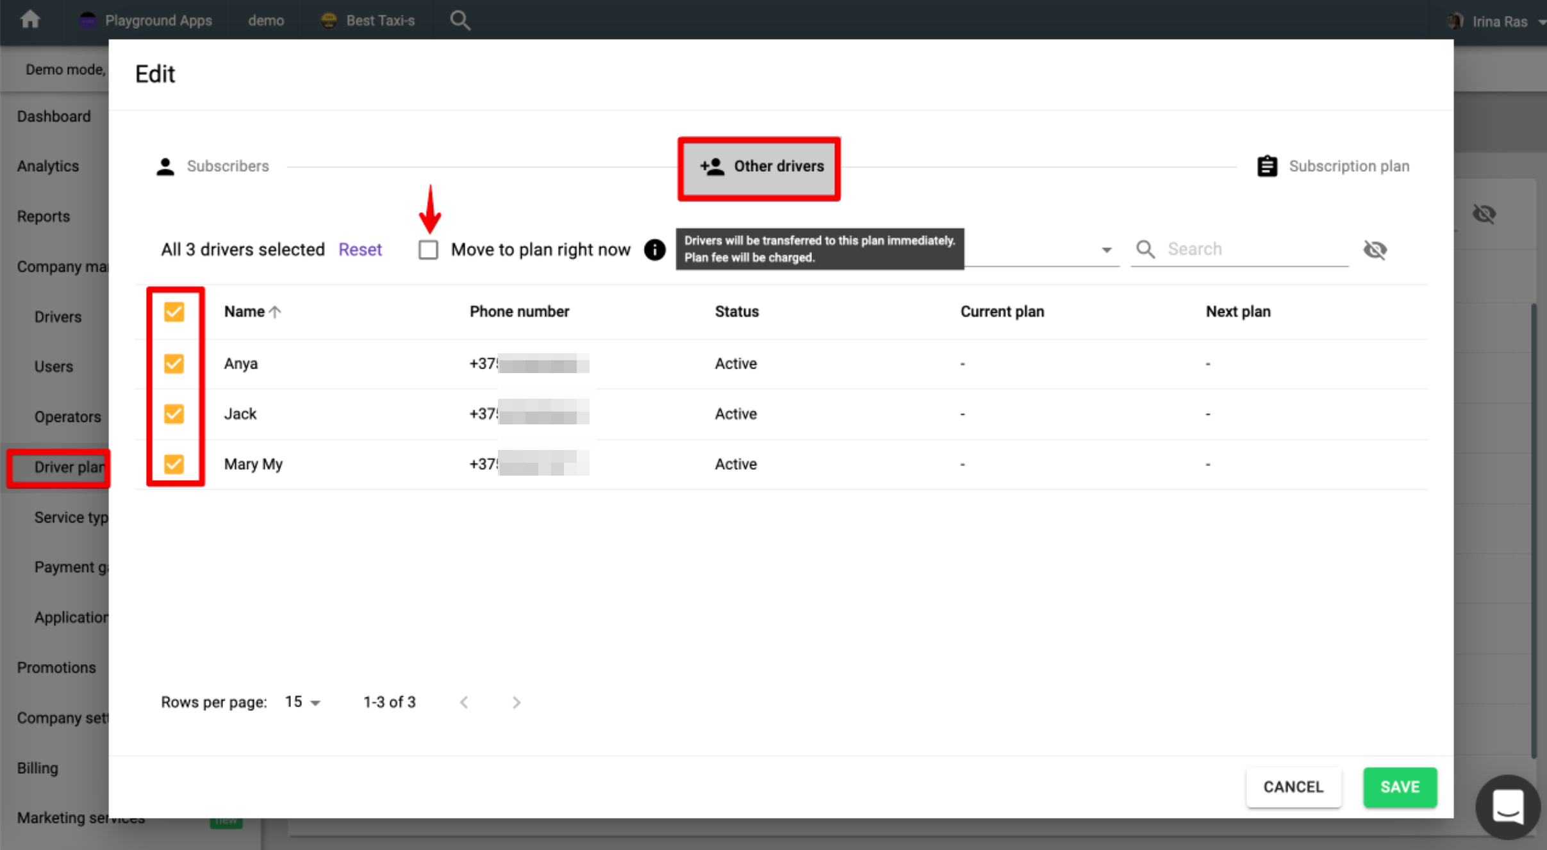Viewport: 1547px width, 850px height.
Task: Uncheck the Anya driver row checkbox
Action: click(x=174, y=363)
